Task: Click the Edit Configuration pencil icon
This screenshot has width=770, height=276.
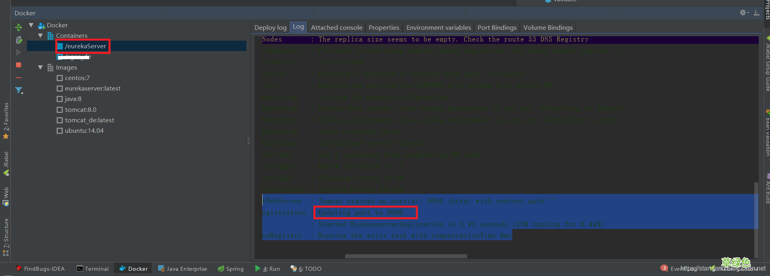Action: click(x=19, y=40)
